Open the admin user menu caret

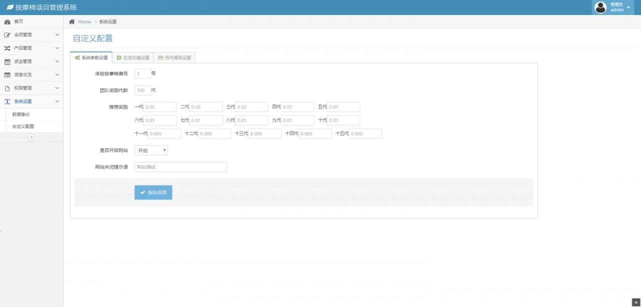click(x=628, y=7)
